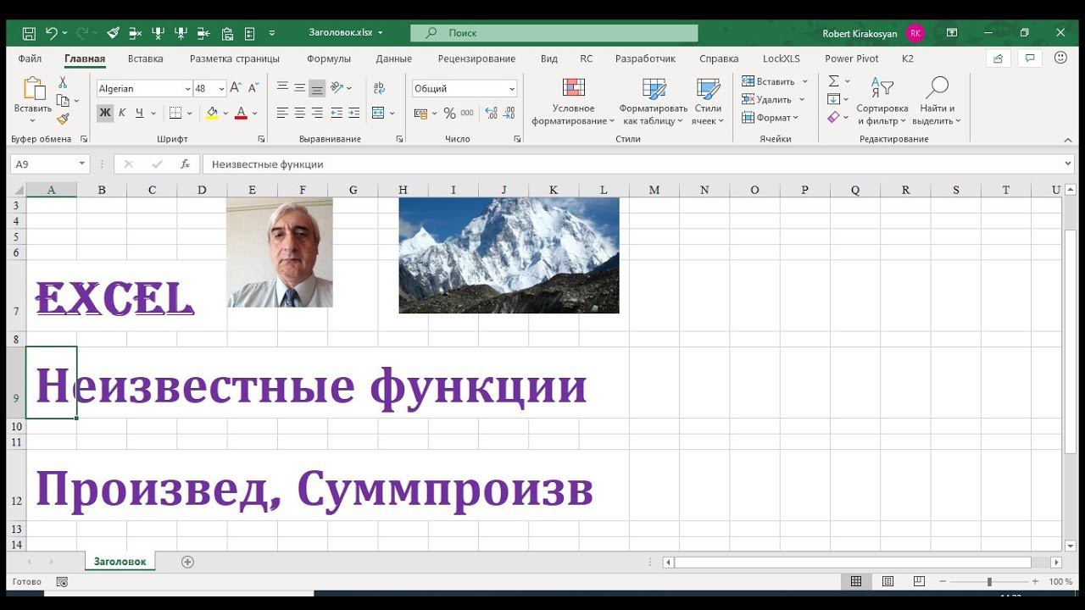This screenshot has width=1085, height=610.
Task: Copy the selected cell
Action: (x=62, y=101)
